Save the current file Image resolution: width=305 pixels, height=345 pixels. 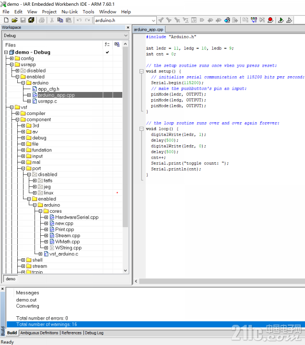coord(23,20)
